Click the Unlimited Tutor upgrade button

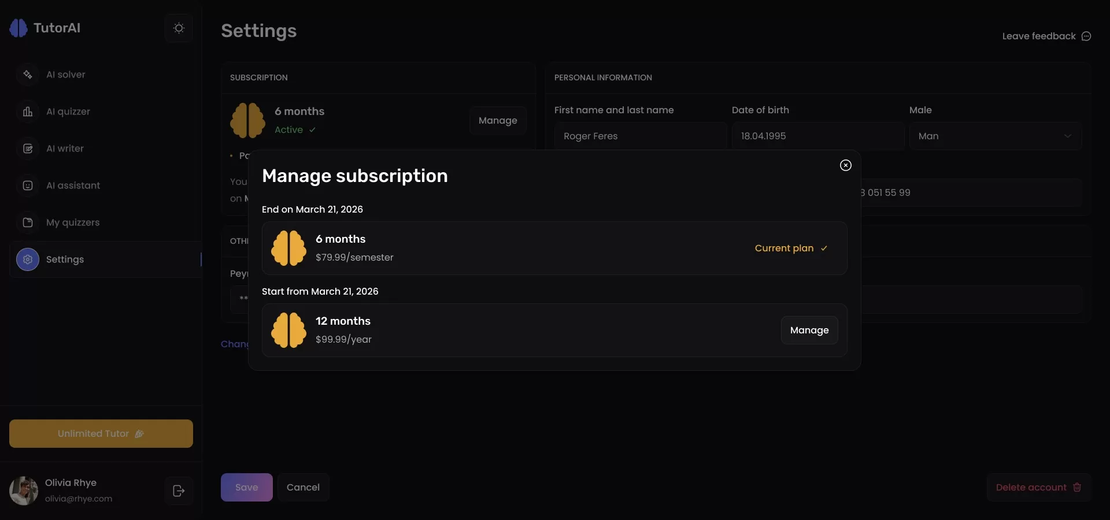[x=101, y=433]
